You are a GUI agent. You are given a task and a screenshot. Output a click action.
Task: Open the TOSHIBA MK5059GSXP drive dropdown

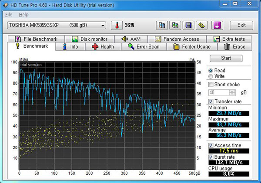pyautogui.click(x=57, y=26)
